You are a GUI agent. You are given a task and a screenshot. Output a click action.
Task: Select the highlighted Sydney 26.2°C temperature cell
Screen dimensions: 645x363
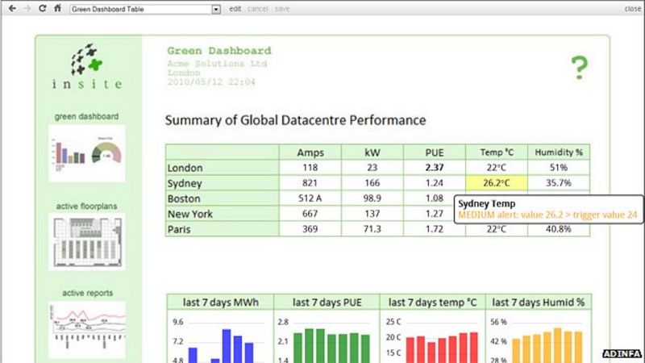pos(496,183)
